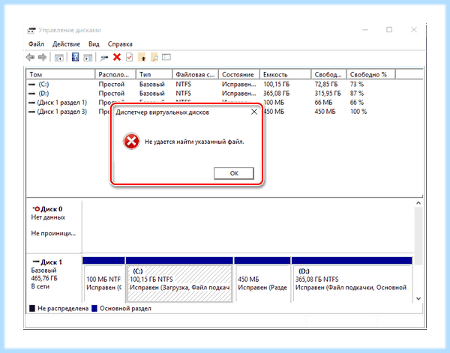Screen dimensions: 450x353
Task: Confirm the error with OK button
Action: pyautogui.click(x=234, y=173)
